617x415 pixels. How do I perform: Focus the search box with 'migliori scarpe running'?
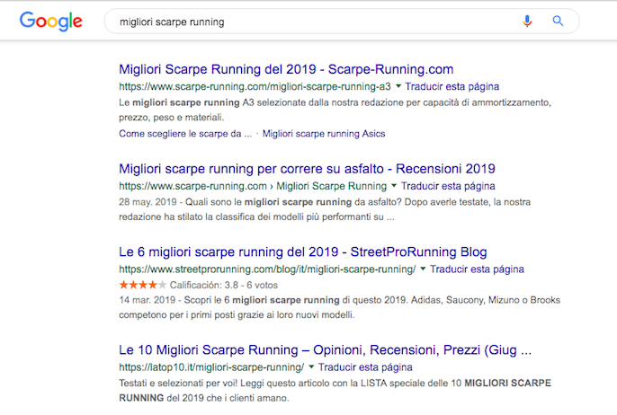point(342,22)
